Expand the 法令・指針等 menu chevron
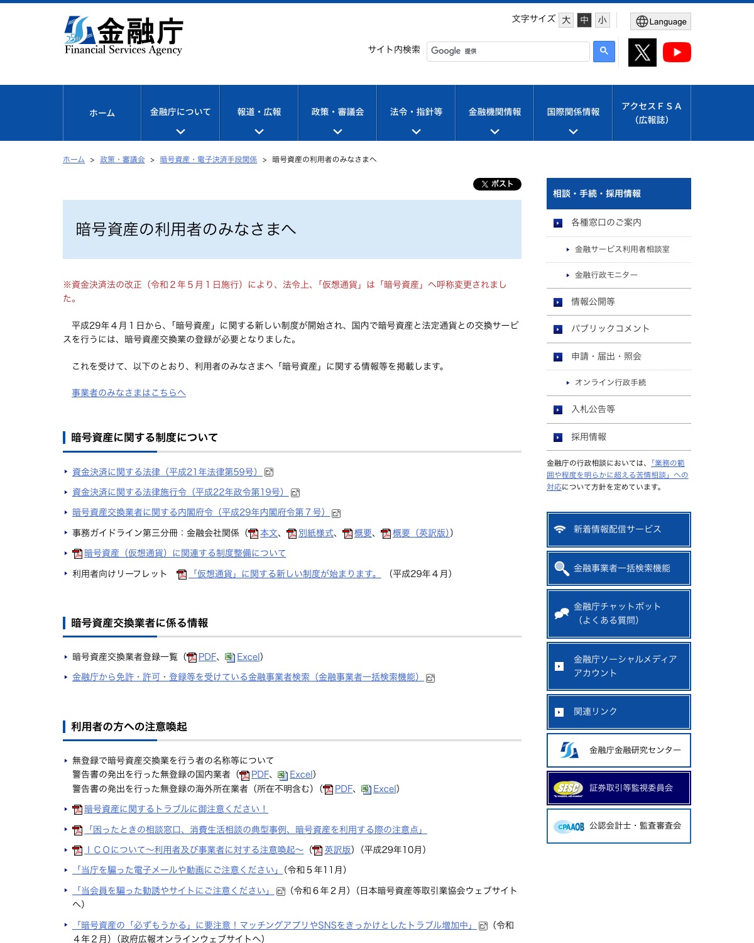Screen dimensions: 754x943 [x=416, y=132]
